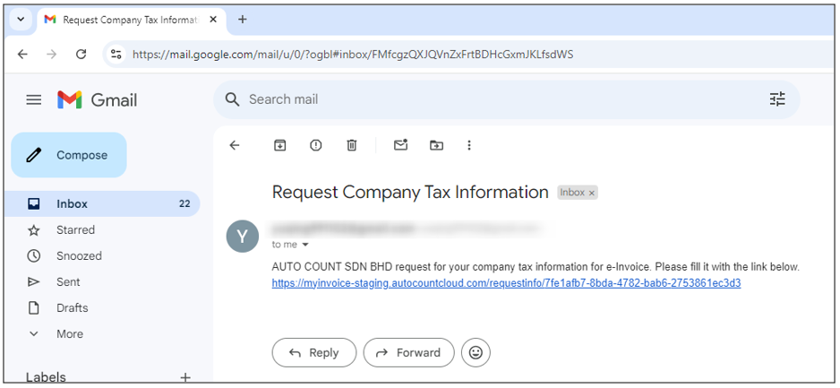Delete the email with the trash icon
The height and width of the screenshot is (388, 840).
pos(351,145)
